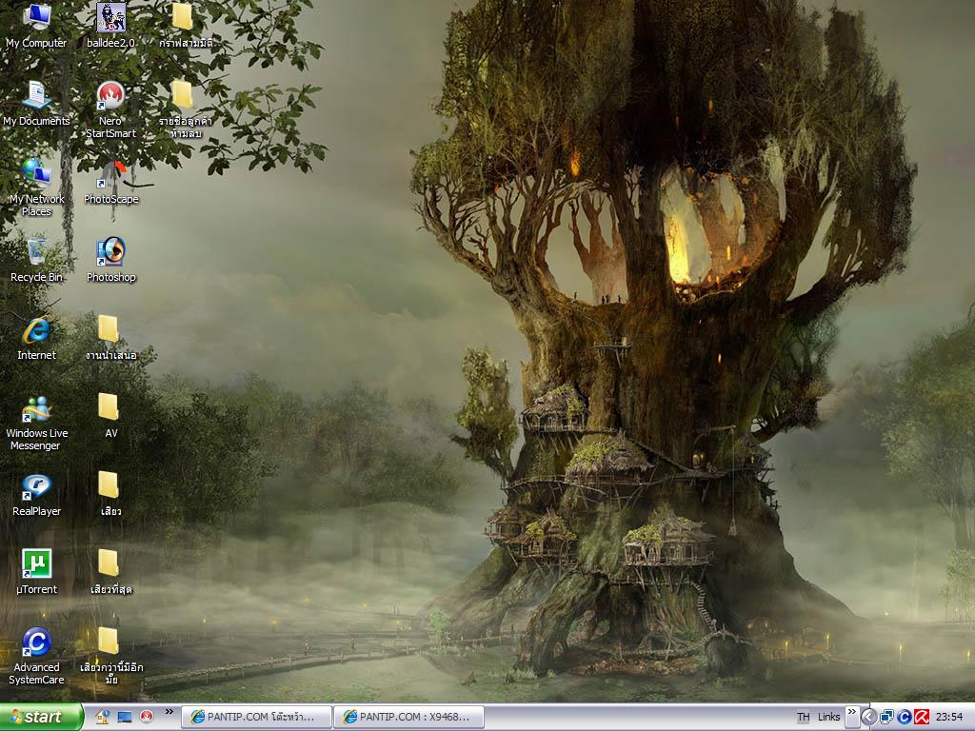Show hidden tray icons arrow
The height and width of the screenshot is (731, 975).
coord(868,717)
